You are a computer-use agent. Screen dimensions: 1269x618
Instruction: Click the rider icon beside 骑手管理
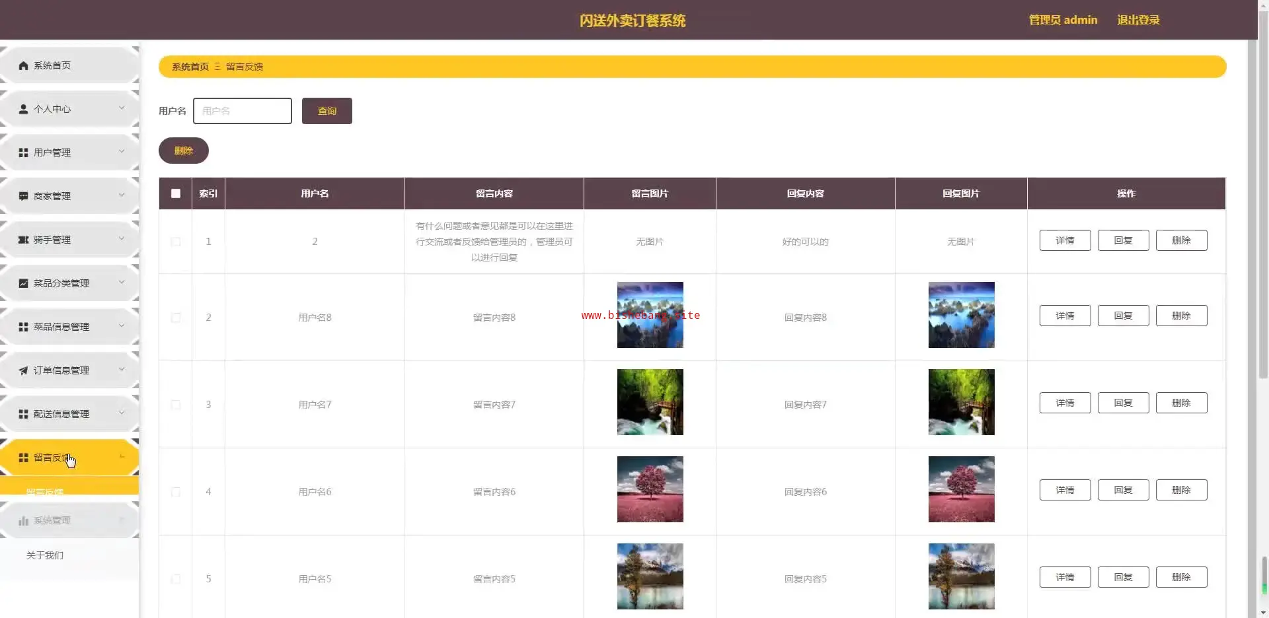click(24, 240)
